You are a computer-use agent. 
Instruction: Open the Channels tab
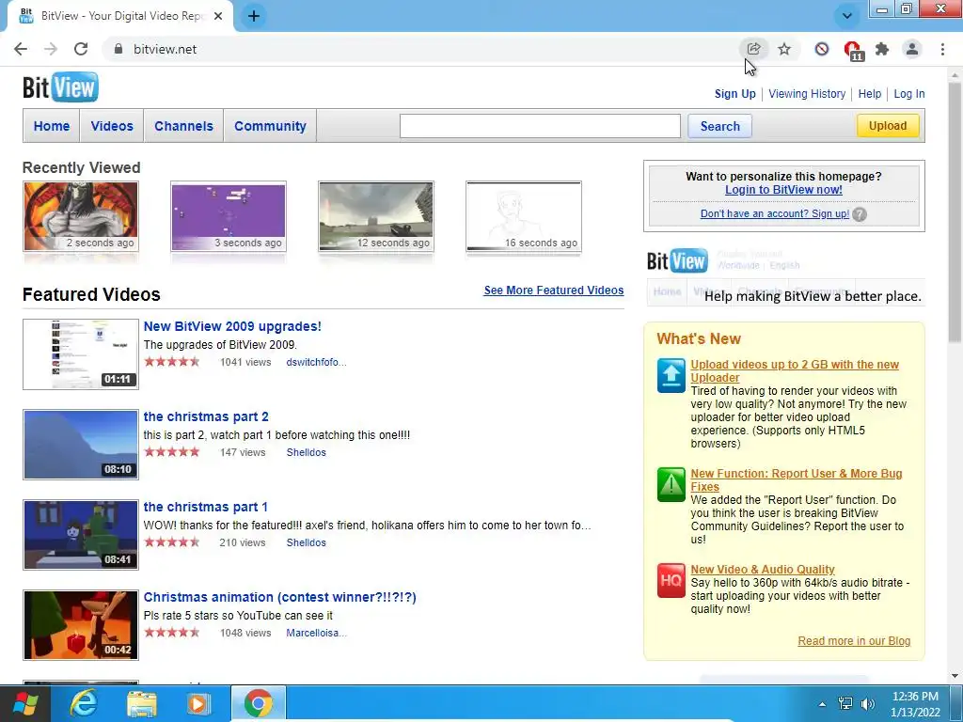tap(183, 126)
